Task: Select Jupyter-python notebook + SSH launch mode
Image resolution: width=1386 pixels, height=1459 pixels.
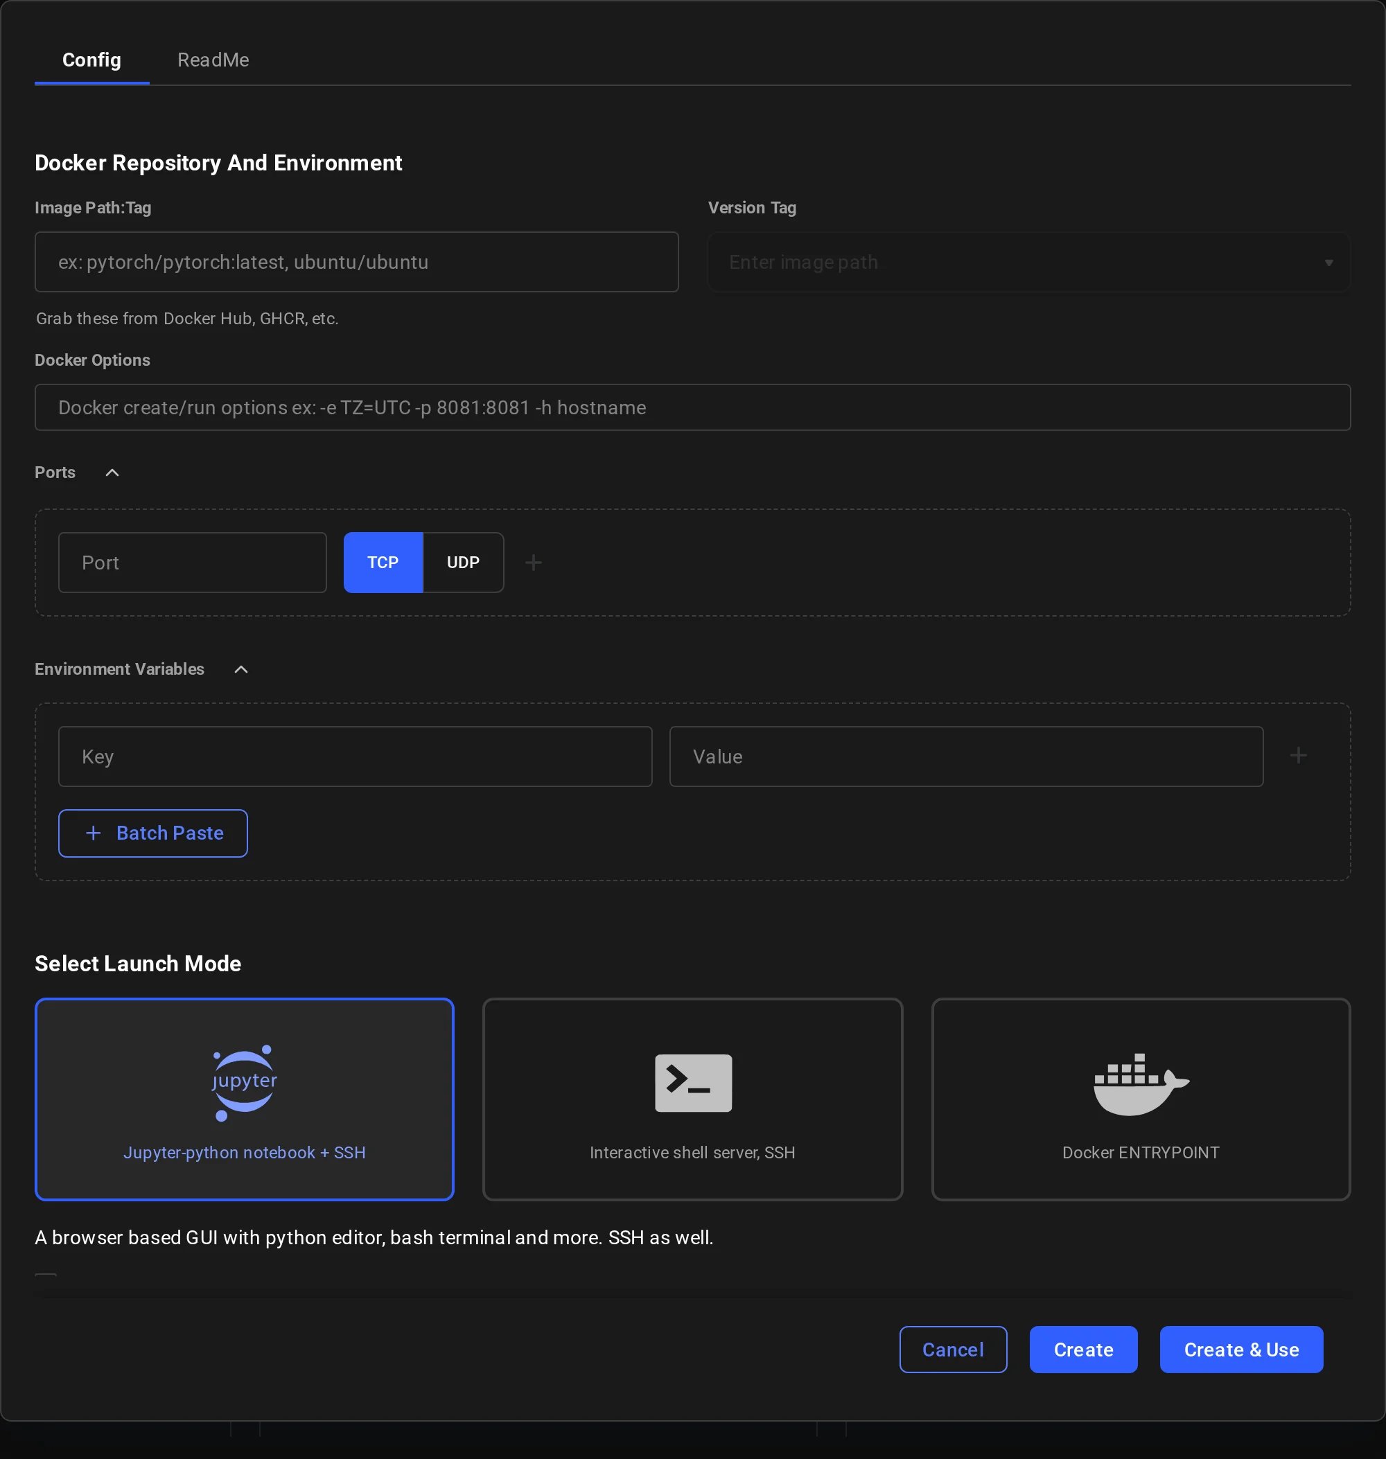Action: (x=245, y=1099)
